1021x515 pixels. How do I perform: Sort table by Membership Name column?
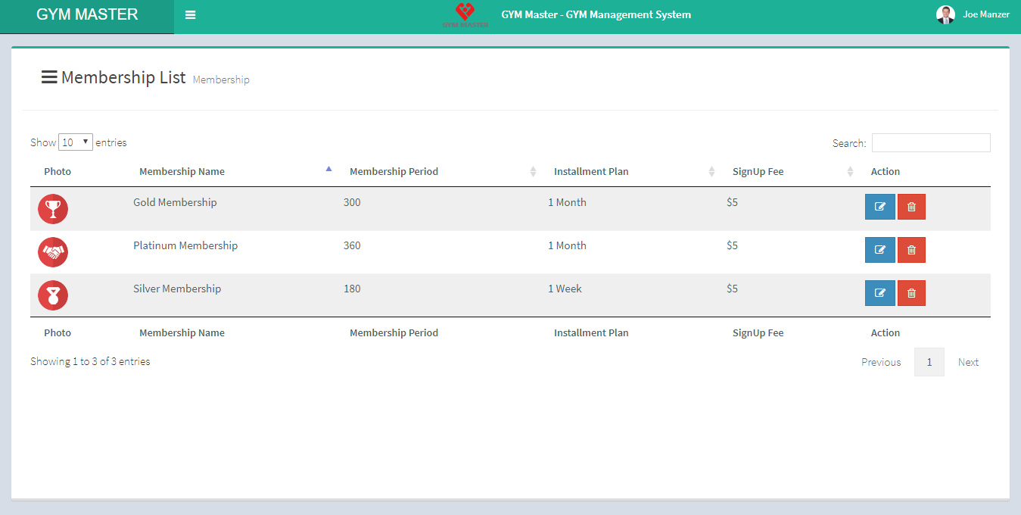(x=182, y=172)
